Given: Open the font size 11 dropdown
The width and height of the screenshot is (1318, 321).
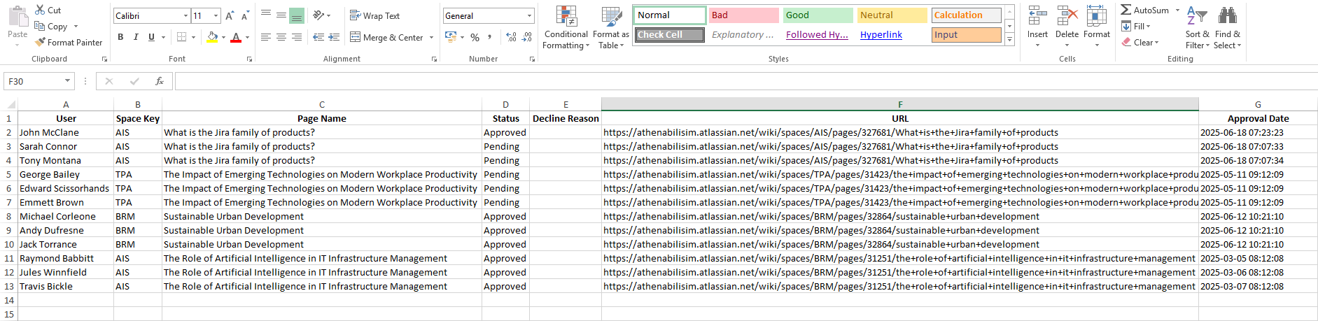Looking at the screenshot, I should click(x=216, y=15).
